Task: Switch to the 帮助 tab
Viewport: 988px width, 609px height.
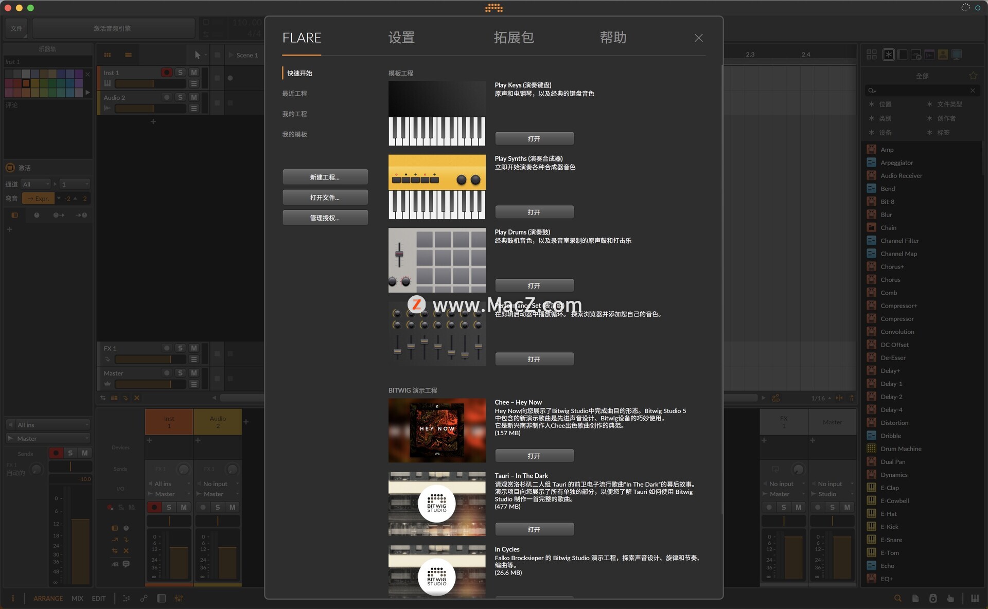Action: tap(613, 38)
